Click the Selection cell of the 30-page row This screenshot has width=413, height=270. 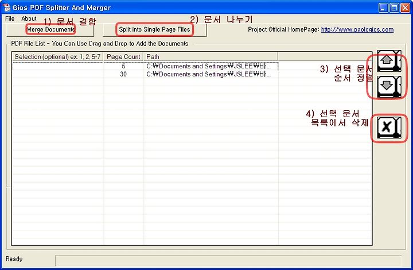[58, 74]
